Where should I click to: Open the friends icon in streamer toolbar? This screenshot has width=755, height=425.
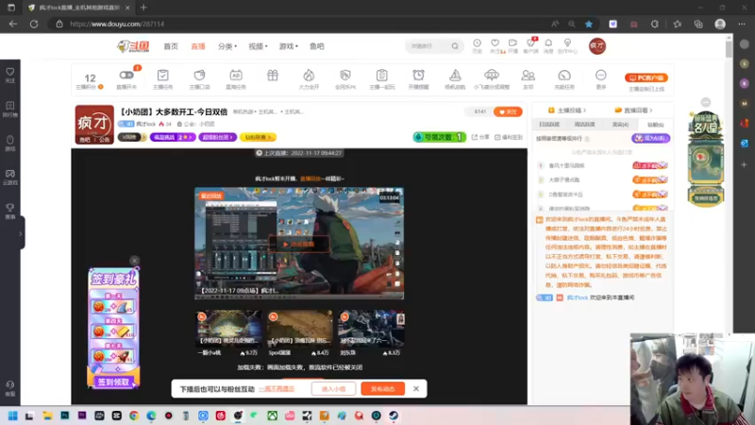point(528,76)
